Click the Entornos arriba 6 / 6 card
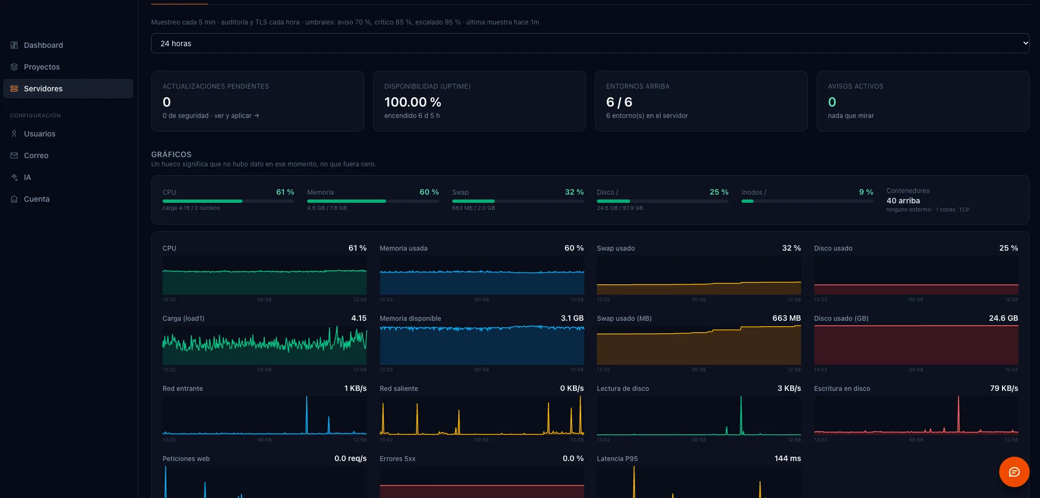 tap(701, 101)
